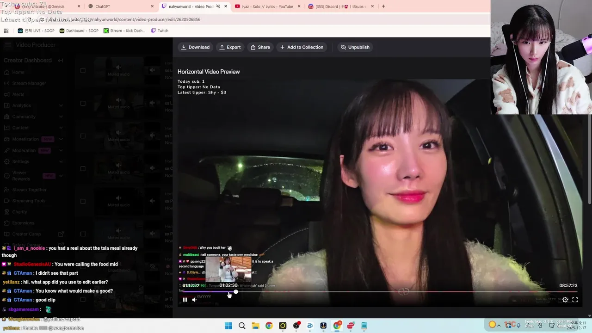This screenshot has height=333, width=592.
Task: Click the microphone tray icon
Action: (518, 325)
